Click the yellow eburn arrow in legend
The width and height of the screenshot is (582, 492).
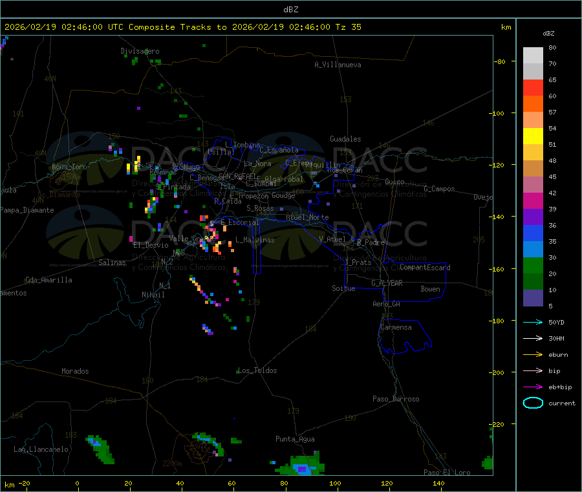coord(533,355)
